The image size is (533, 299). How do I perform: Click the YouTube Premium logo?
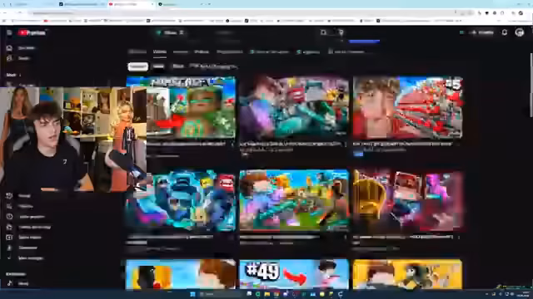coord(32,32)
